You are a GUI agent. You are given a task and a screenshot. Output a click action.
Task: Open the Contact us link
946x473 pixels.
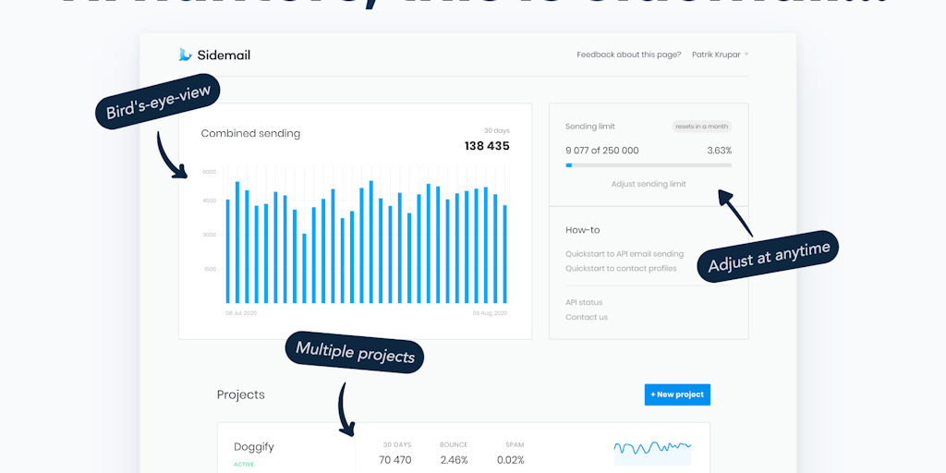click(587, 317)
